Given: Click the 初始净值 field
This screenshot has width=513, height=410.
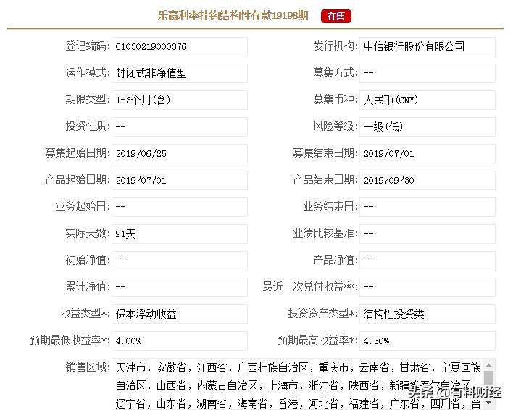Looking at the screenshot, I should point(180,260).
